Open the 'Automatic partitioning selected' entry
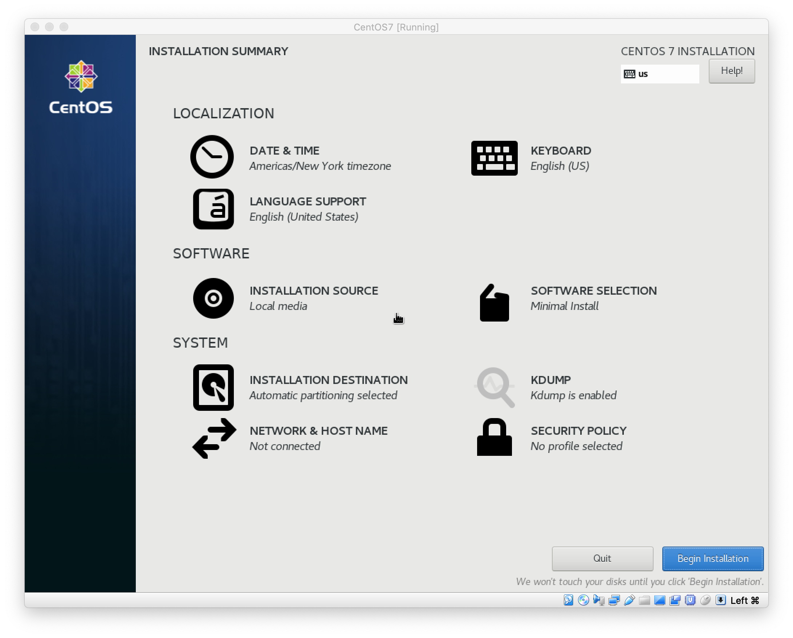793x638 pixels. [323, 395]
